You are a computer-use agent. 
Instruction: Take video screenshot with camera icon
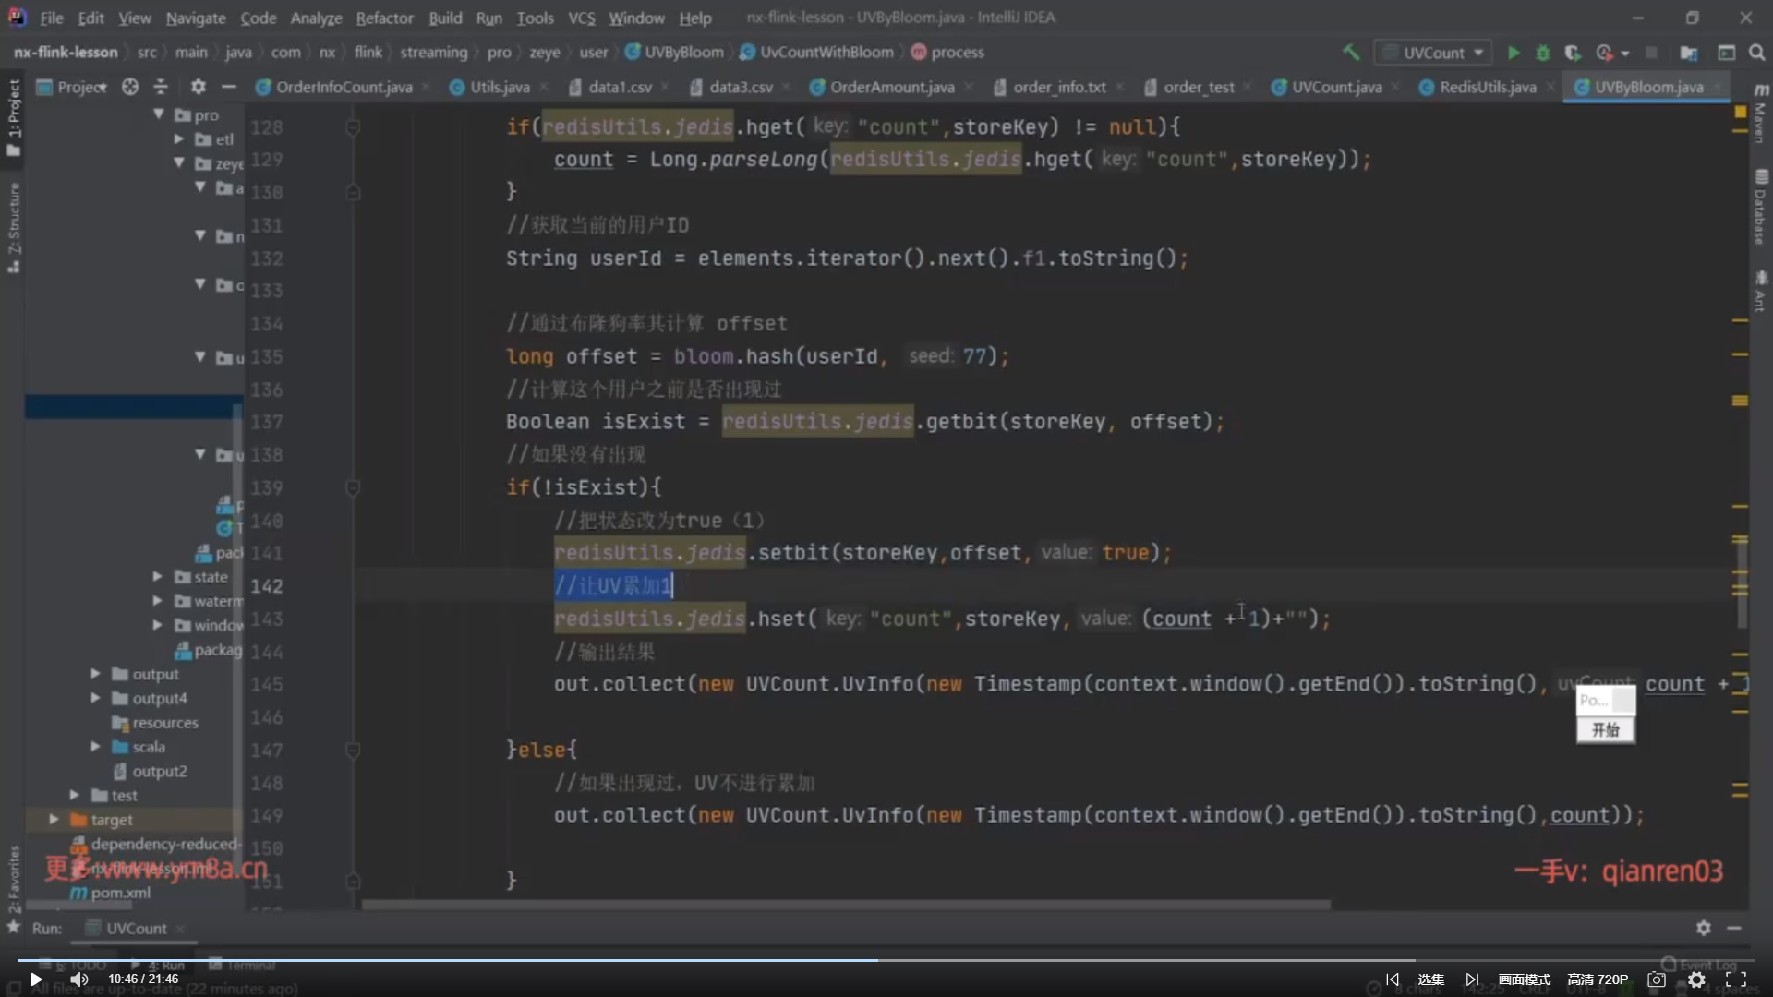tap(1657, 979)
